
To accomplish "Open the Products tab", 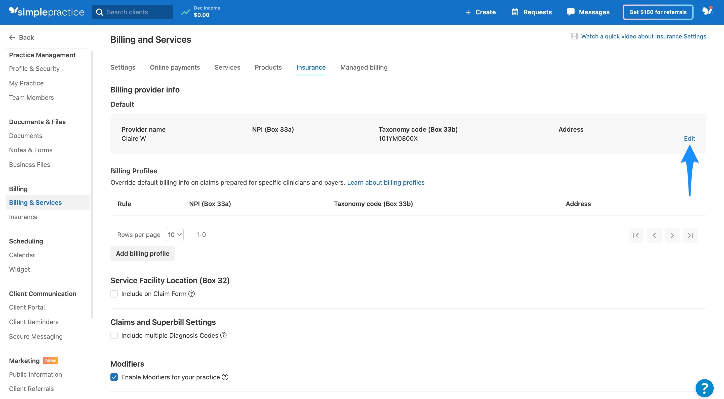I will [268, 67].
